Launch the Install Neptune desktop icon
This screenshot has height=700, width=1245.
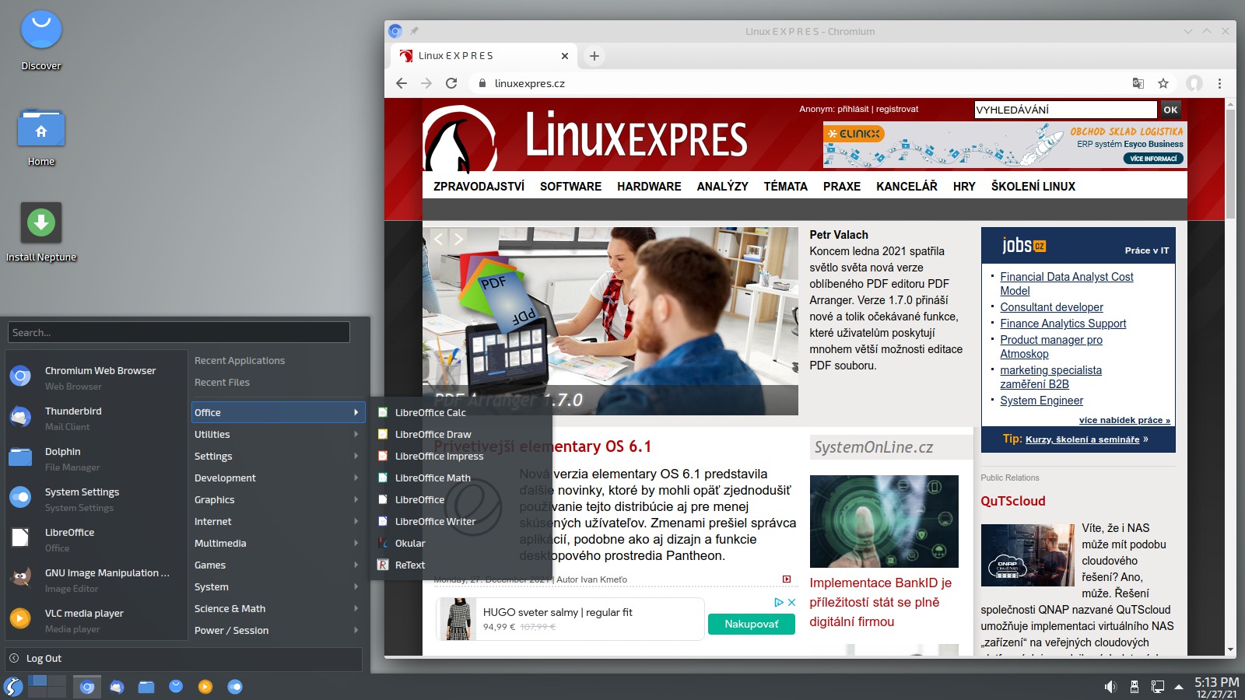click(x=41, y=232)
